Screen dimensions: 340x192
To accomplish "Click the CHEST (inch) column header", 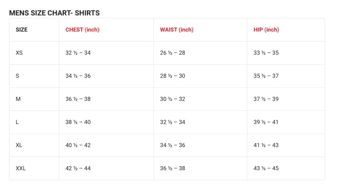I will coord(82,30).
